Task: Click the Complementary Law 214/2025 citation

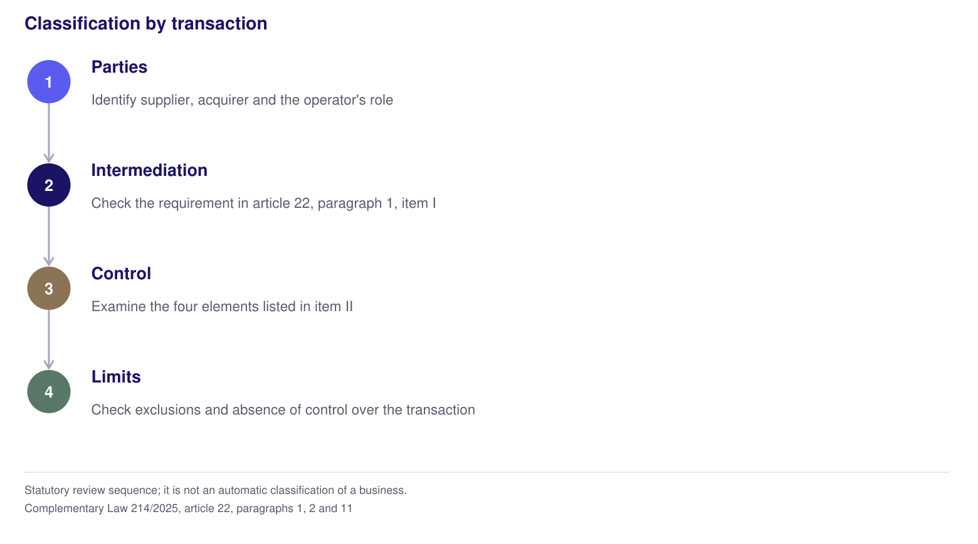Action: pyautogui.click(x=188, y=508)
